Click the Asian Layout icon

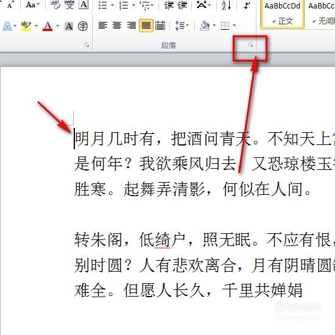(x=201, y=5)
